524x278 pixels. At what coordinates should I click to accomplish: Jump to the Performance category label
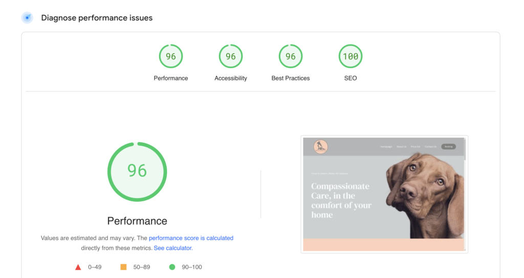click(x=170, y=78)
